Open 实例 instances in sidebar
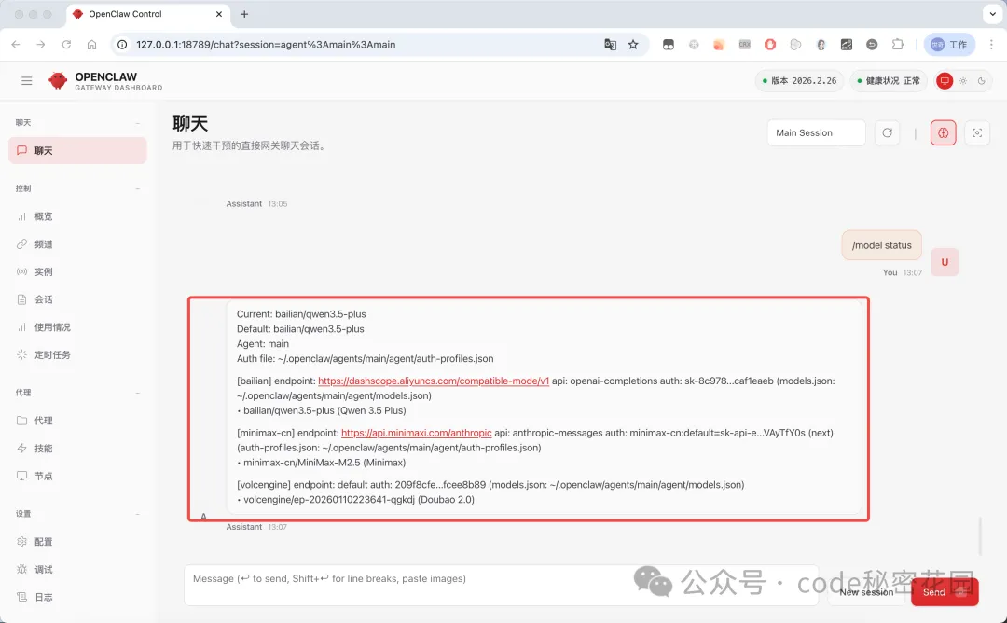 click(77, 271)
